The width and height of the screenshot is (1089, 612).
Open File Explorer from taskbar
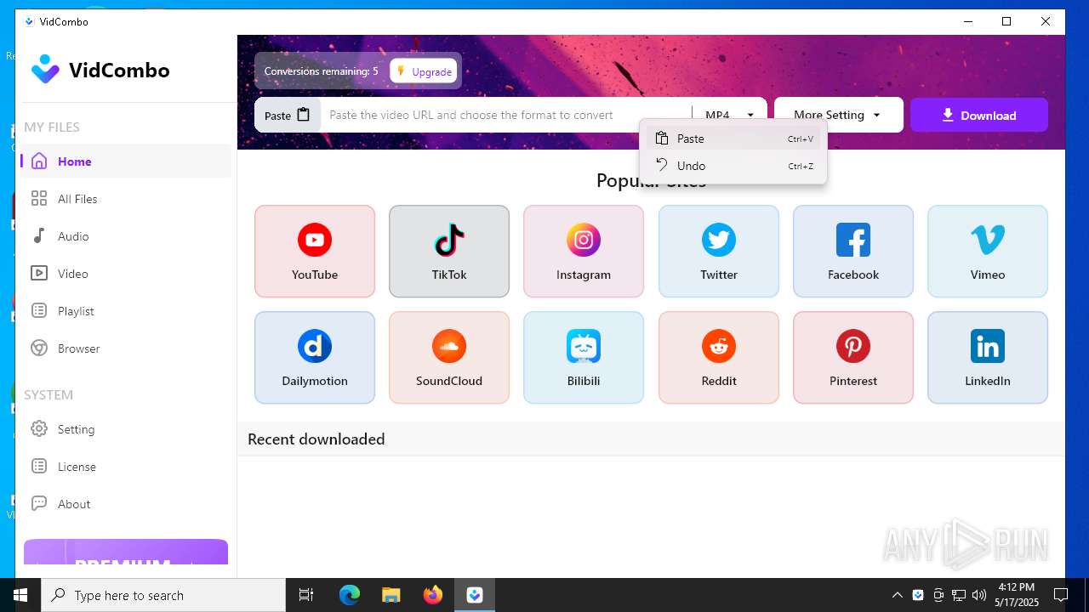click(x=391, y=595)
